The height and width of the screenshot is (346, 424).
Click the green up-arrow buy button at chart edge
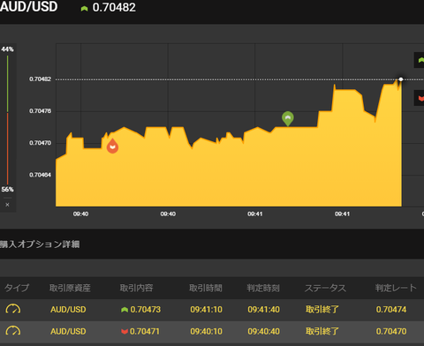click(420, 60)
